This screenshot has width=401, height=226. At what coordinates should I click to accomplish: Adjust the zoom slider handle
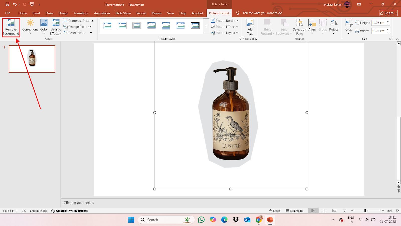[x=365, y=211]
